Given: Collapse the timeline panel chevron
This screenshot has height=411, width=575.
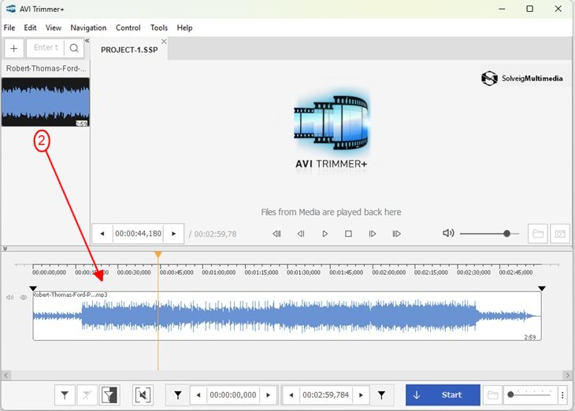Looking at the screenshot, I should (x=5, y=249).
